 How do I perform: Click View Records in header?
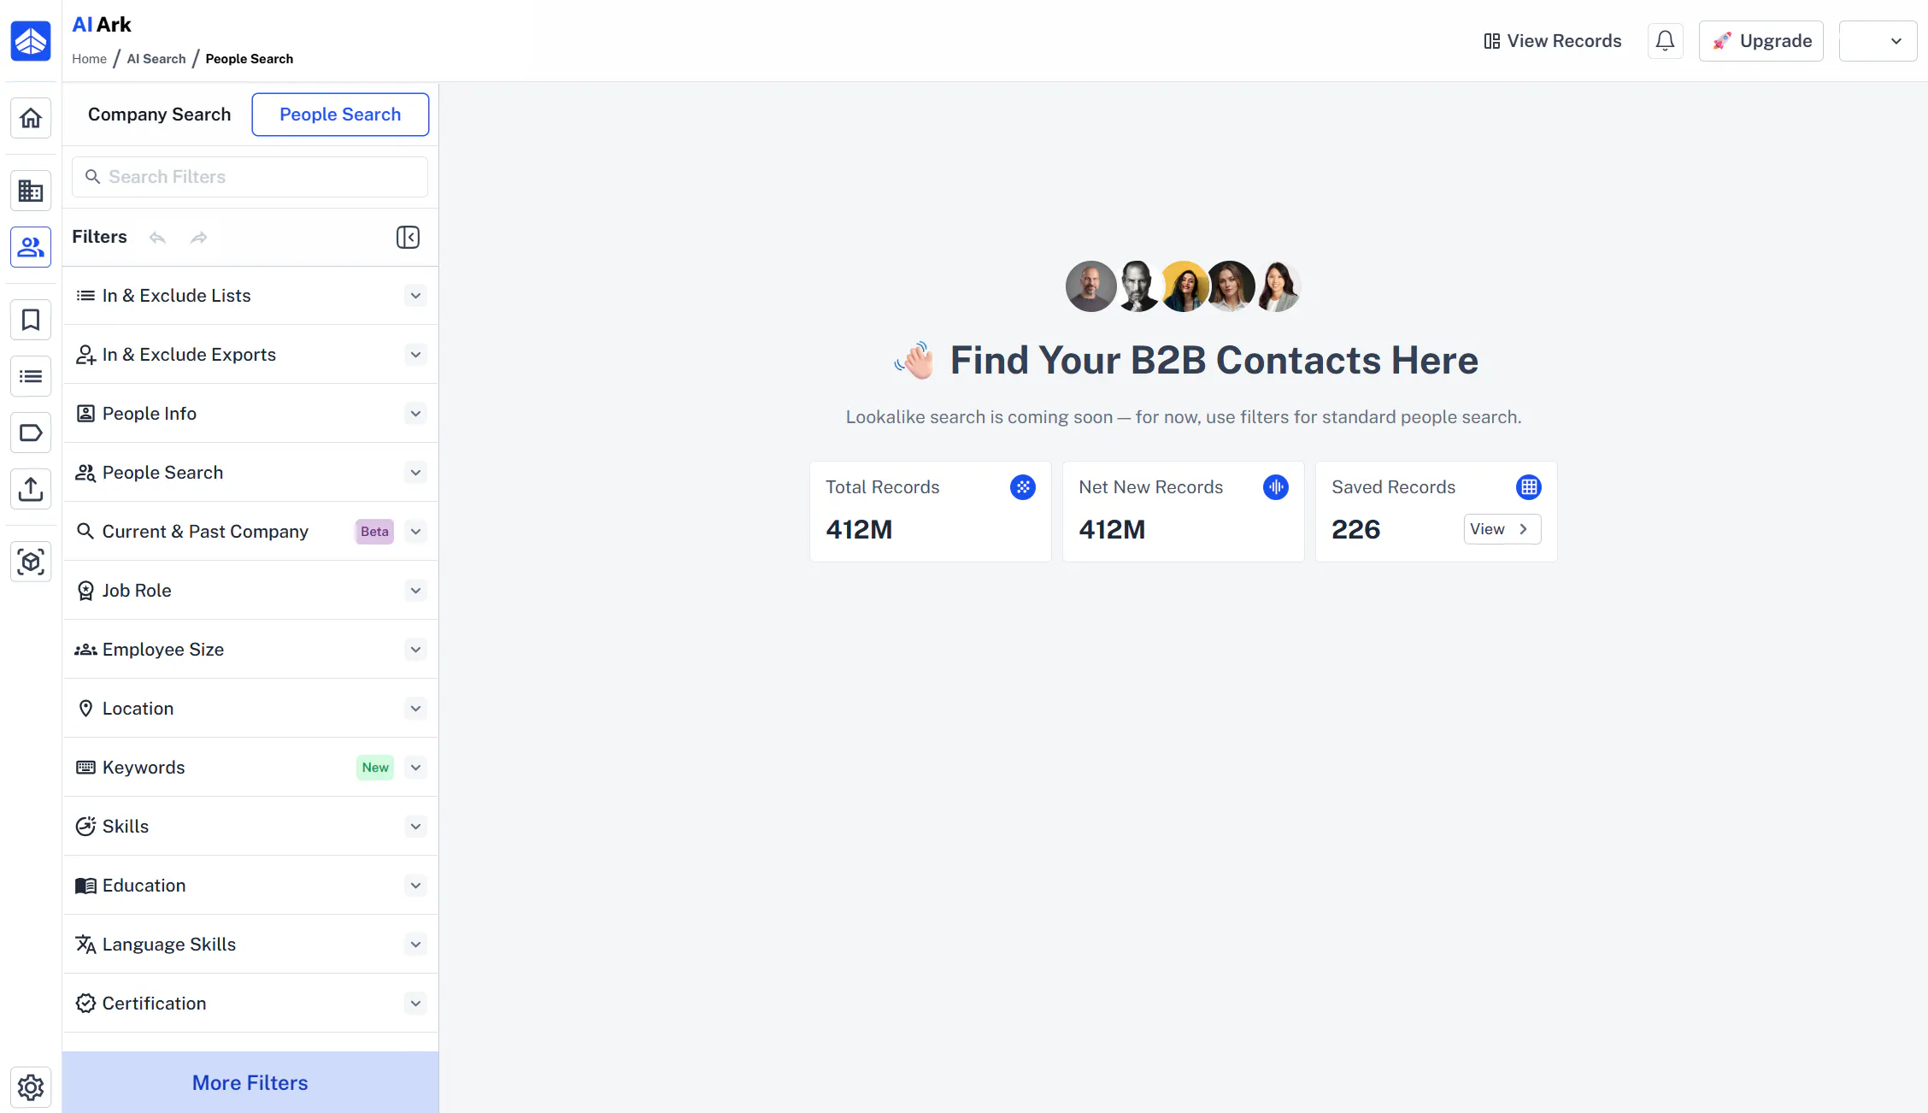point(1552,41)
